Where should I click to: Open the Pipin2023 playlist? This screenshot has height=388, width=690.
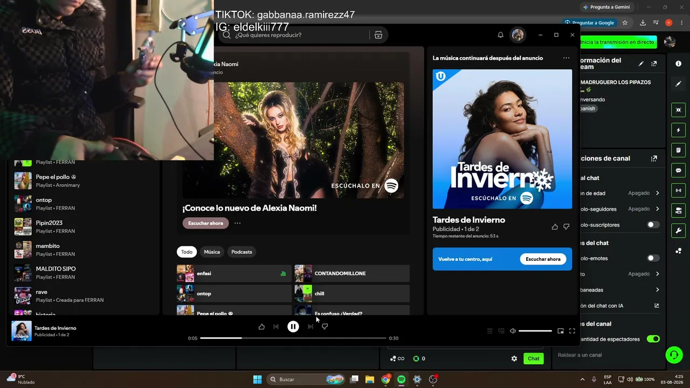[84, 226]
